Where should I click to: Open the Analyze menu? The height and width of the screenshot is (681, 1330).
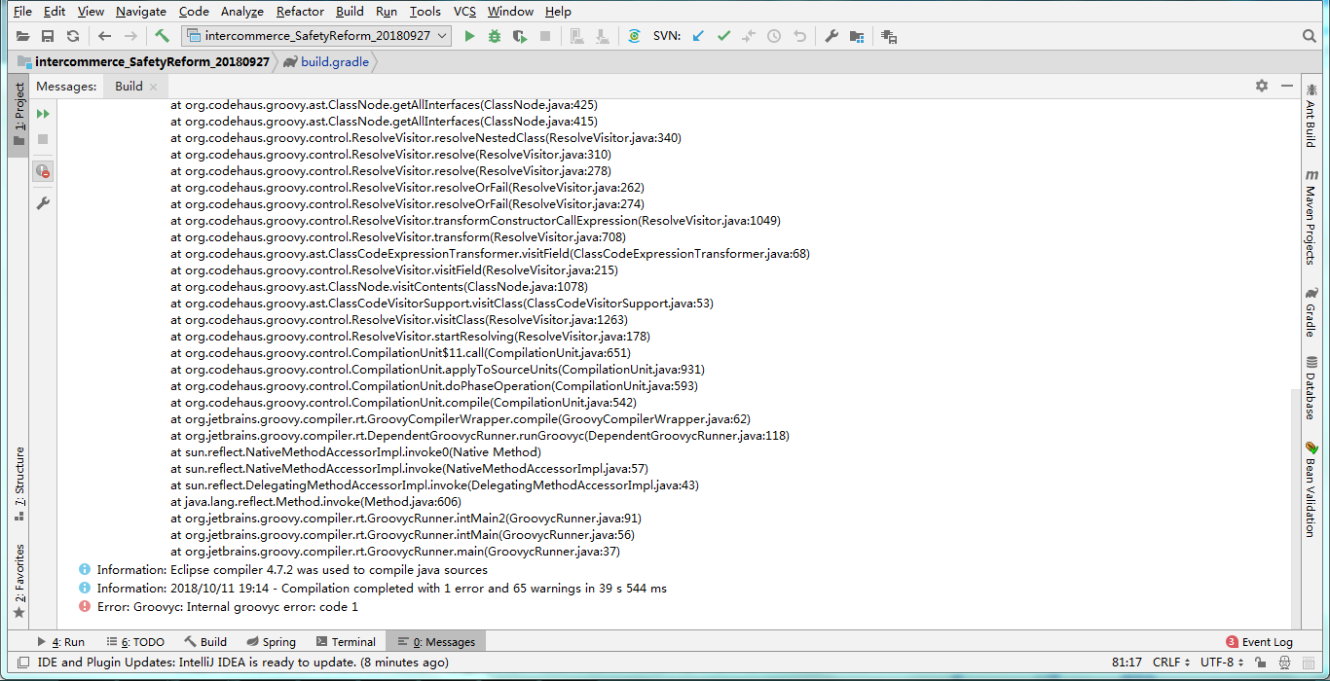(x=241, y=11)
